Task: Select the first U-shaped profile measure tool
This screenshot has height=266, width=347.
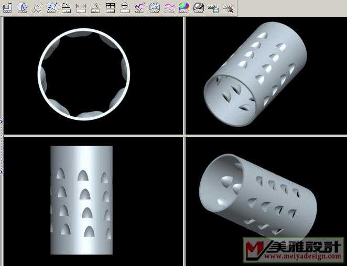Action: (7, 8)
